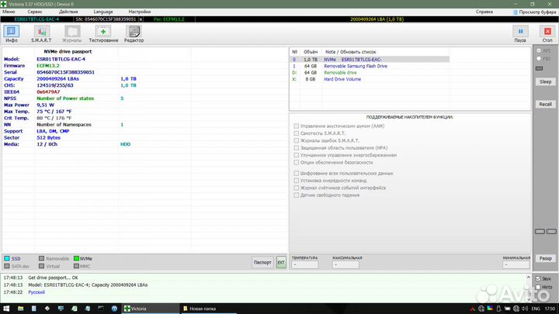Viewport: 559px width, 314px height.
Task: Select the Removable Samsung Flash Drive row
Action: point(365,66)
